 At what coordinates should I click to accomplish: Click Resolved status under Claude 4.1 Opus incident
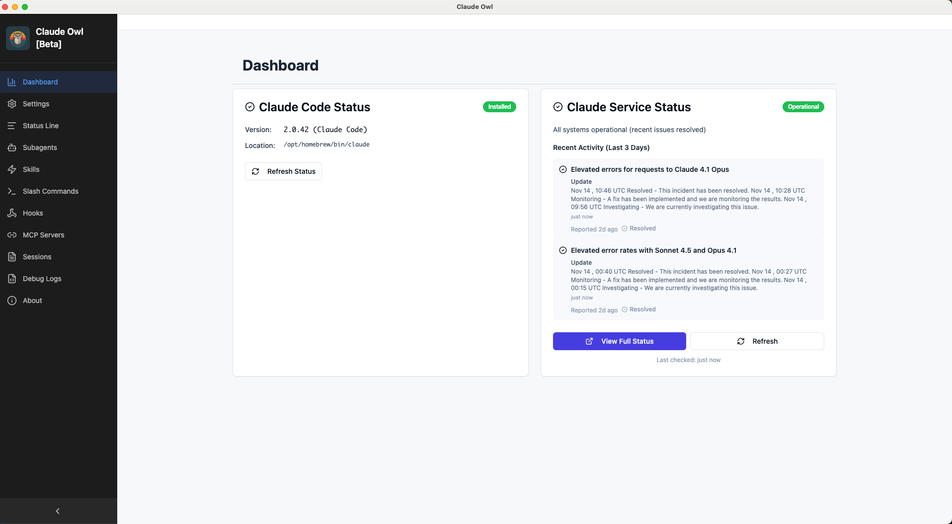[x=638, y=228]
